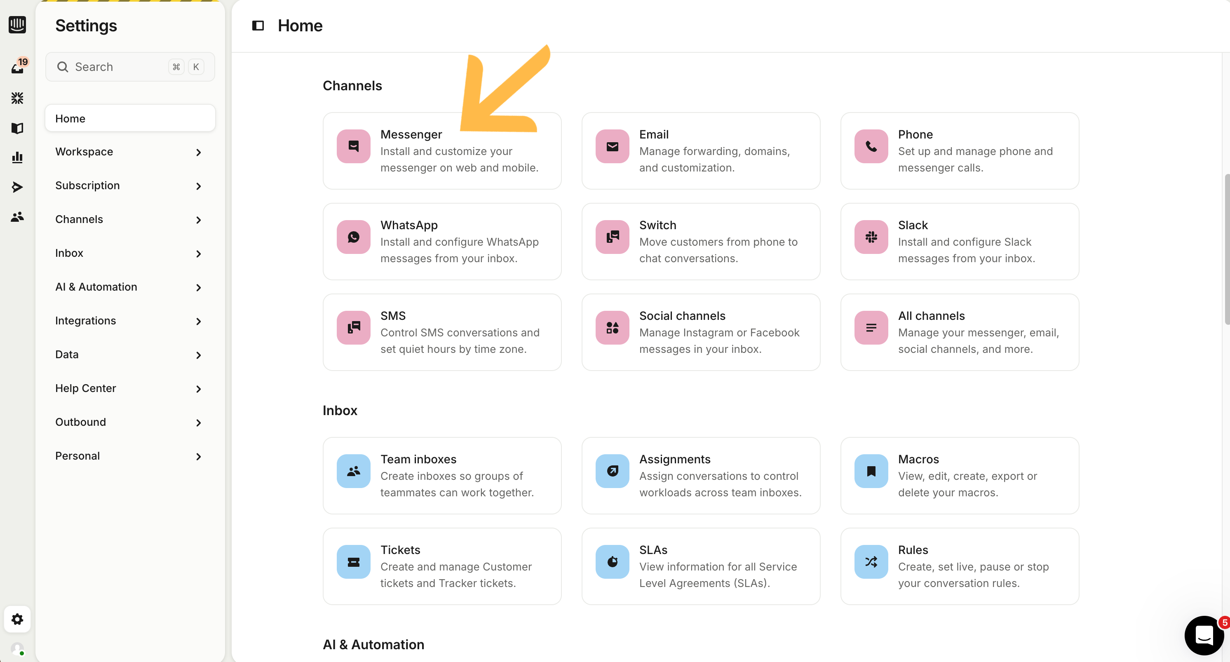
Task: Expand the Channels settings section
Action: click(x=130, y=219)
